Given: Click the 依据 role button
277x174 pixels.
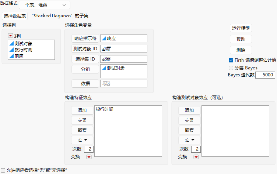Looking at the screenshot, I should coord(85,83).
